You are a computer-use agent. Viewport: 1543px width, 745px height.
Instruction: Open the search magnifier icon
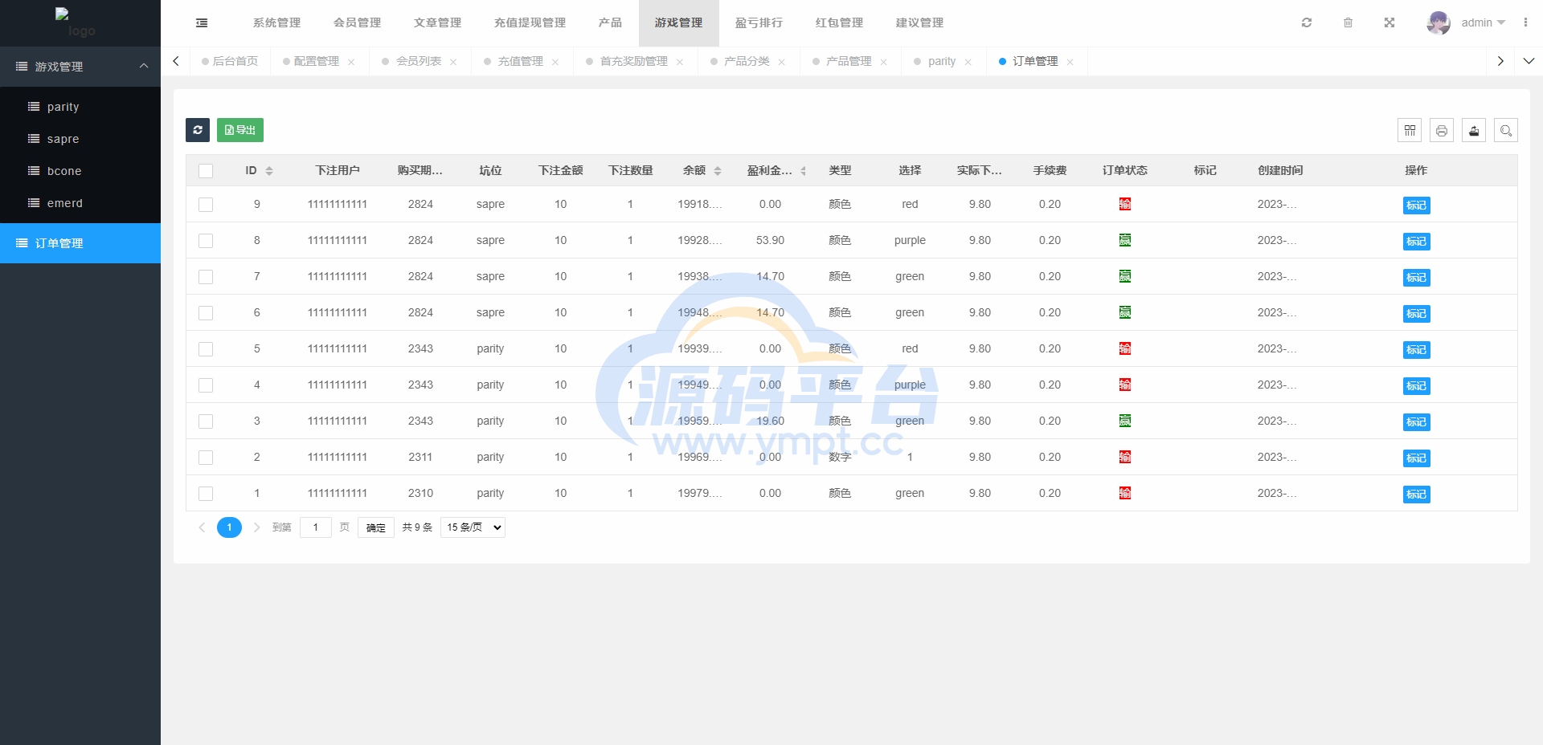point(1506,130)
